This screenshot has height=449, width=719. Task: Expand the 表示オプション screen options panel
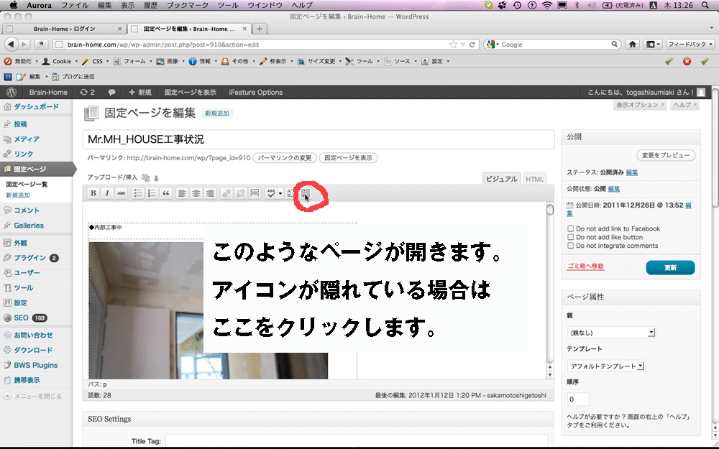(x=639, y=105)
